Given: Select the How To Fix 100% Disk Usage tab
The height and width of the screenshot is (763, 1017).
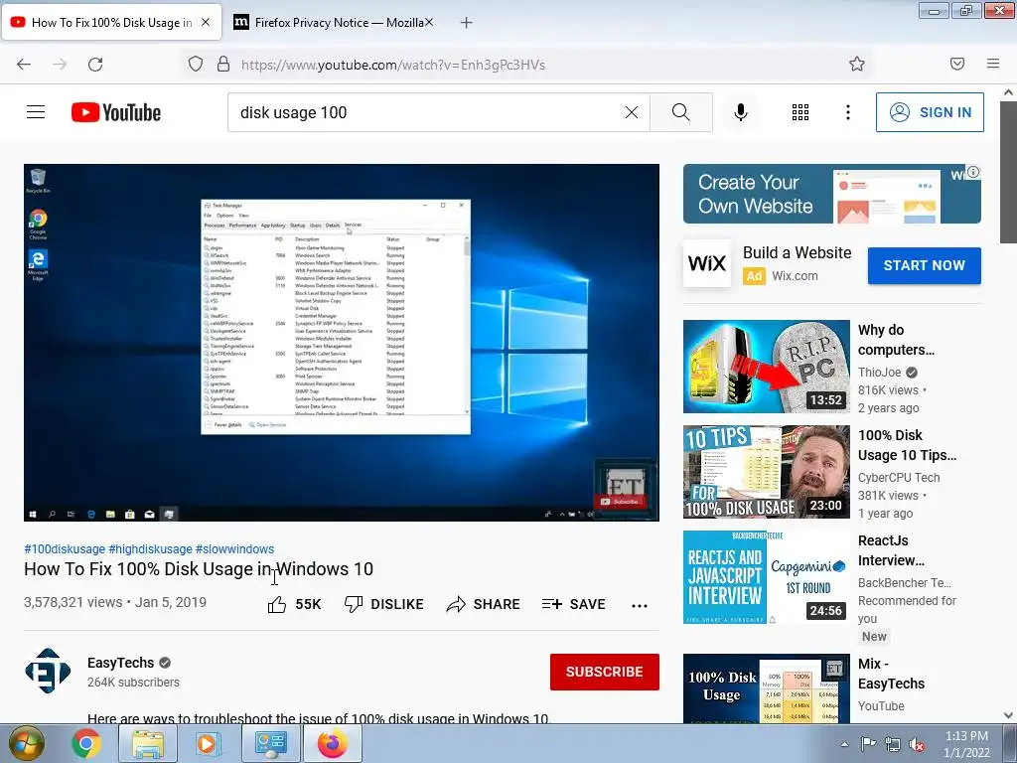Looking at the screenshot, I should pos(111,22).
